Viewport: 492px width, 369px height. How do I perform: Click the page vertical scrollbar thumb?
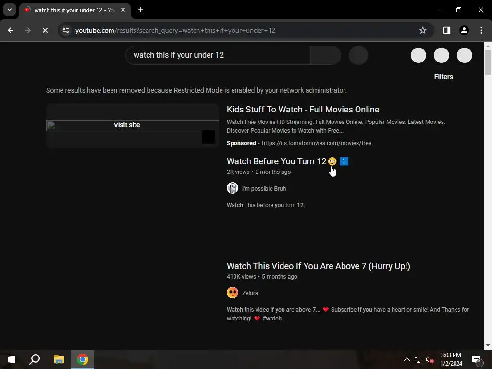[488, 62]
